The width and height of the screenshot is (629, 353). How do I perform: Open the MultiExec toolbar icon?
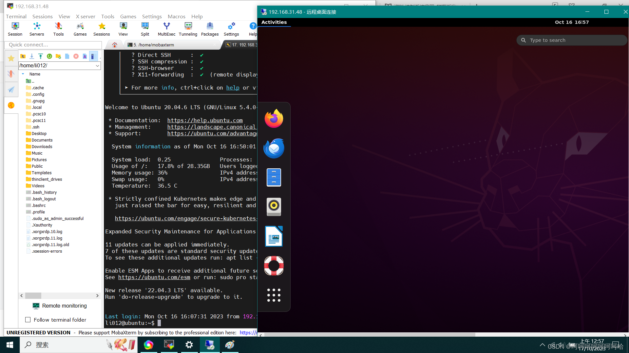click(x=166, y=29)
